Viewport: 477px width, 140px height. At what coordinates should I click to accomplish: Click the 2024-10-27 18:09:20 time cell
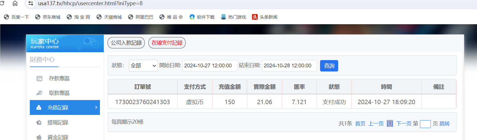tap(386, 102)
